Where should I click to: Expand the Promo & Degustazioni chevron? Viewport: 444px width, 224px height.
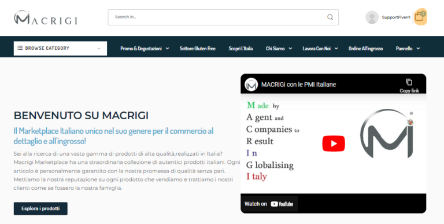tap(167, 49)
